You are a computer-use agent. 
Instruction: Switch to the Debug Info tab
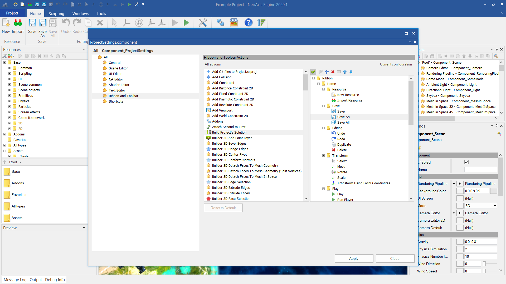pyautogui.click(x=55, y=280)
